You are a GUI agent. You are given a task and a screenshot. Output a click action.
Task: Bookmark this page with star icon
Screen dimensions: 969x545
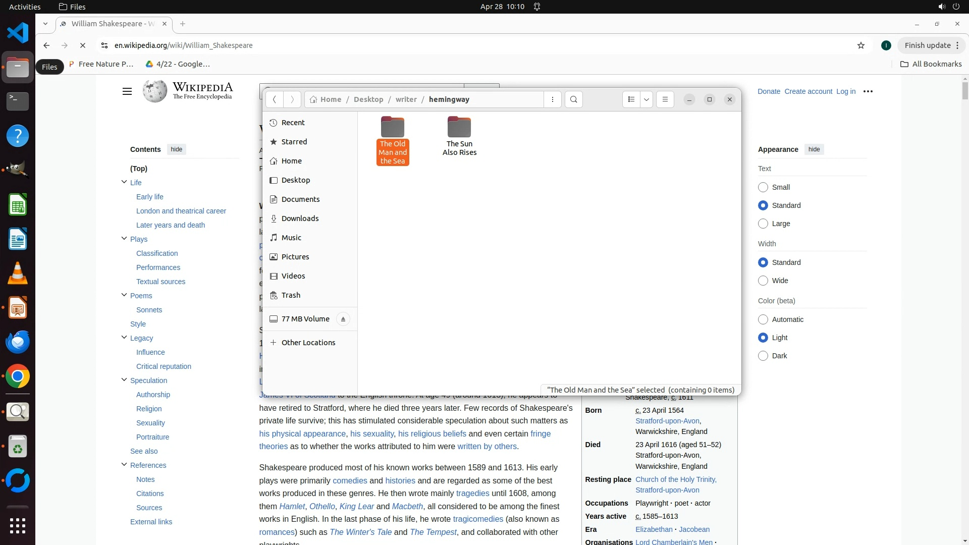tap(861, 45)
